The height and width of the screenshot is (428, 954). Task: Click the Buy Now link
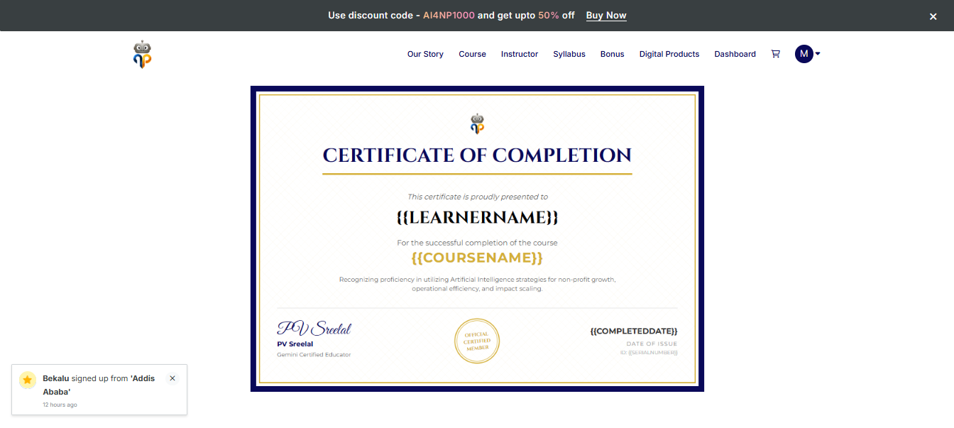click(x=605, y=16)
